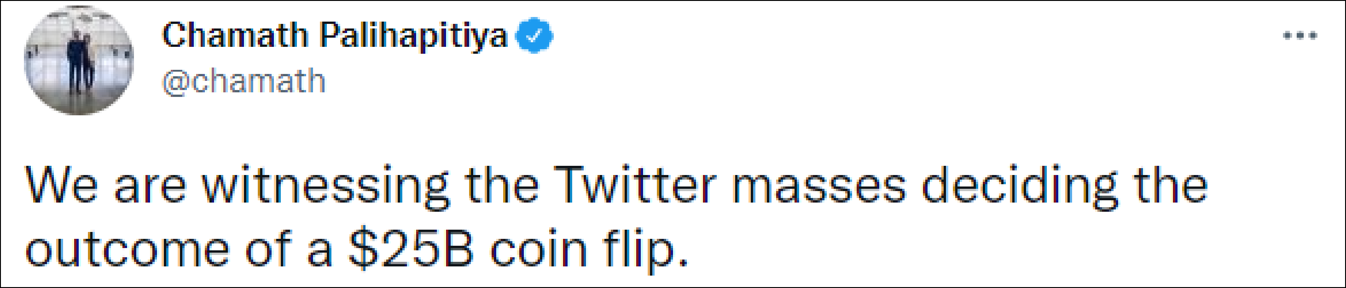Click the word "witnessing" in the tweet
1346x288 pixels.
tap(325, 185)
